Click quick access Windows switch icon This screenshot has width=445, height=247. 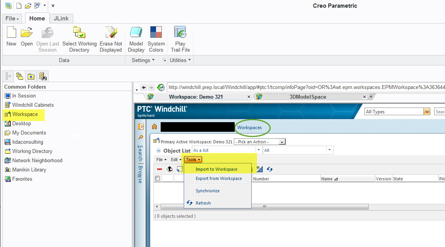tap(37, 5)
